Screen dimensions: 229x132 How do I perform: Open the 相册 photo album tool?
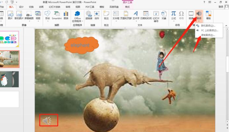pyautogui.click(x=38, y=15)
